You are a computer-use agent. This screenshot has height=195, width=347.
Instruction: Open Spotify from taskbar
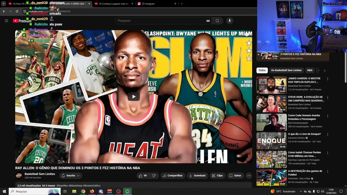point(127,191)
